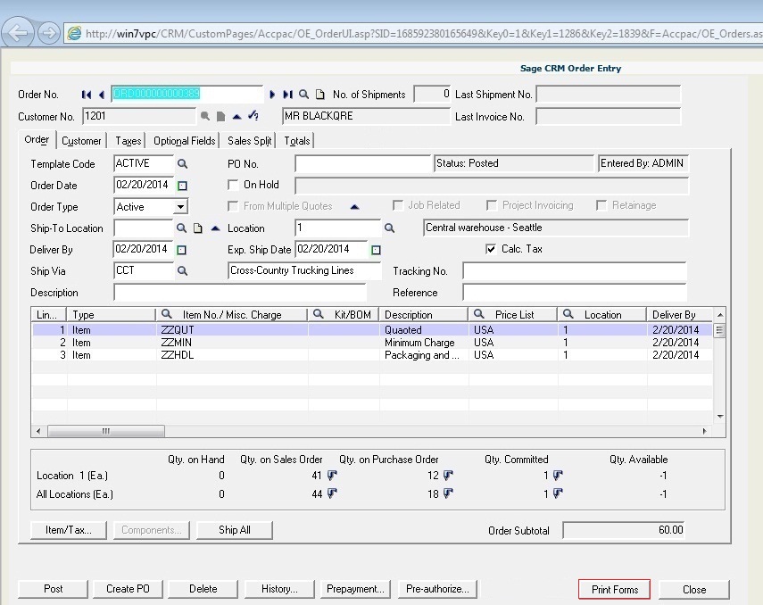
Task: Open the Order No. finder magnifying glass
Action: point(304,95)
